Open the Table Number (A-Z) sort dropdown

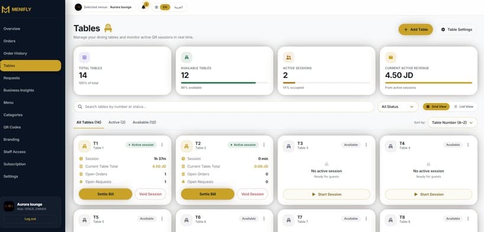[x=452, y=123]
